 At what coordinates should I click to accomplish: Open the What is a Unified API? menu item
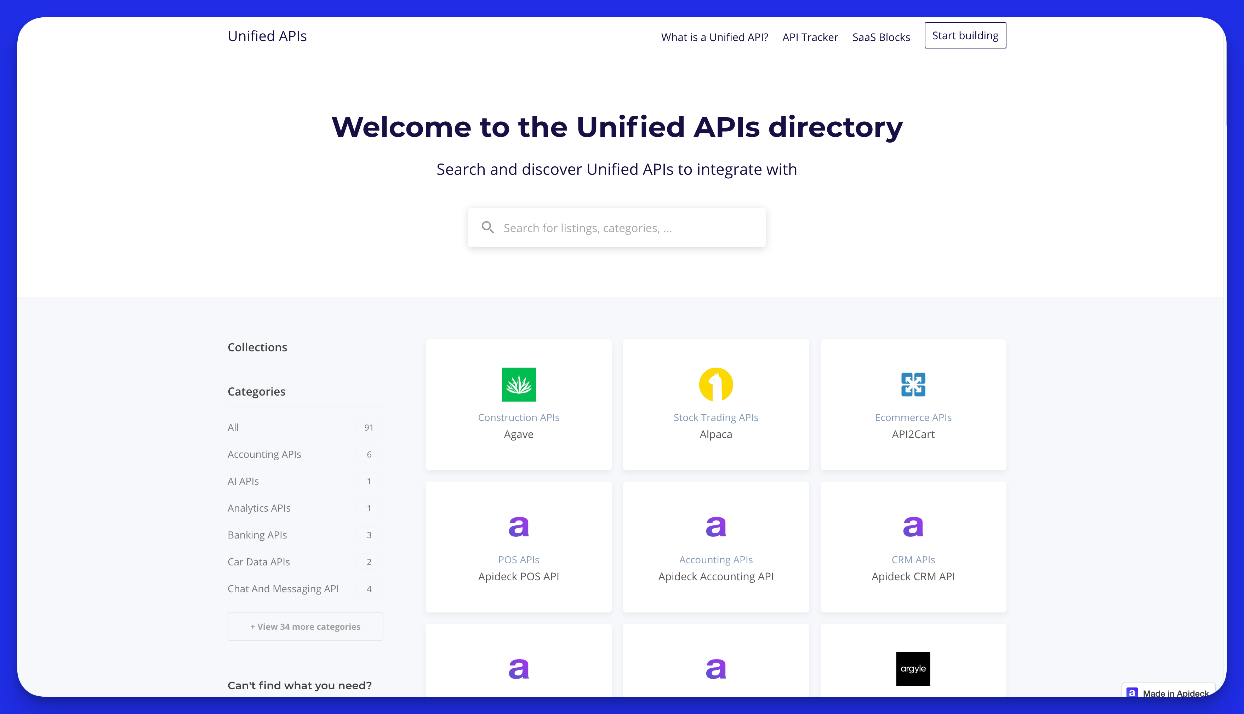(x=714, y=37)
